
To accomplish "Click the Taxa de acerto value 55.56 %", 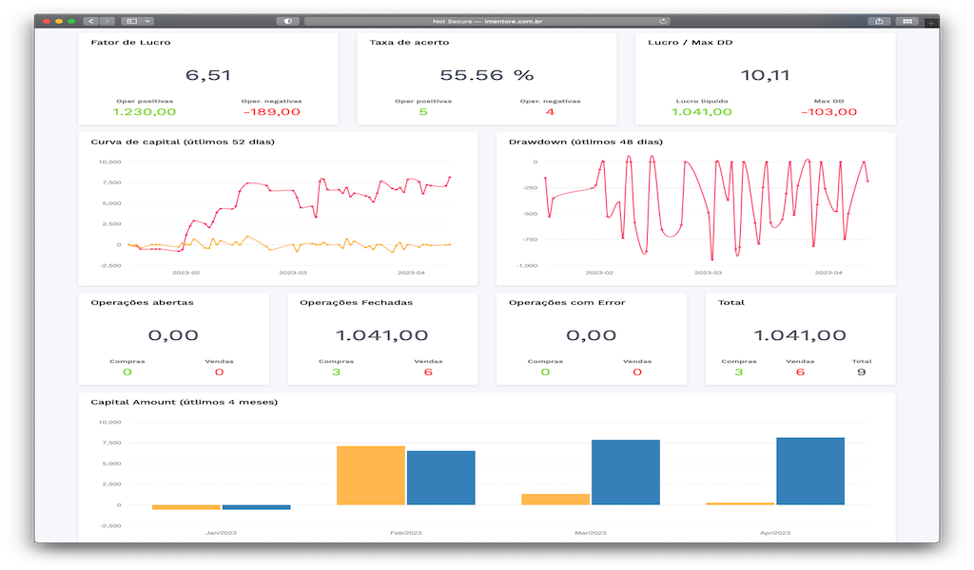I will [486, 75].
